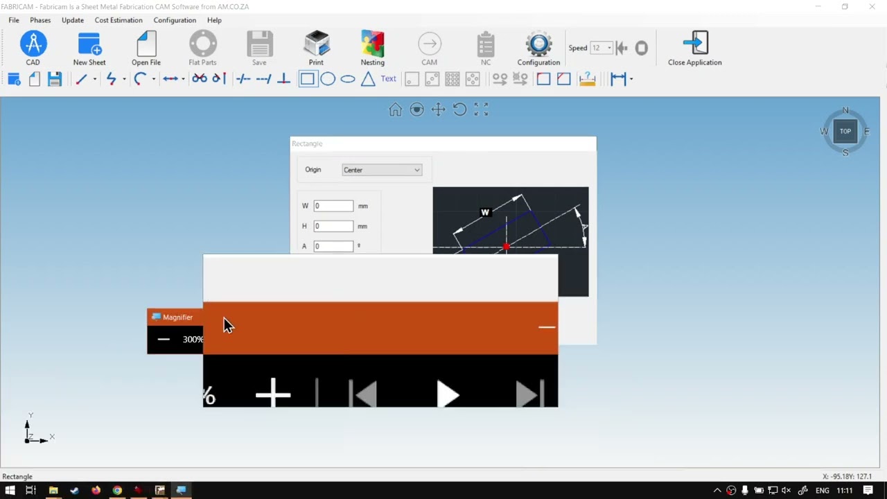Open the Configuration menu
887x499 pixels.
175,20
